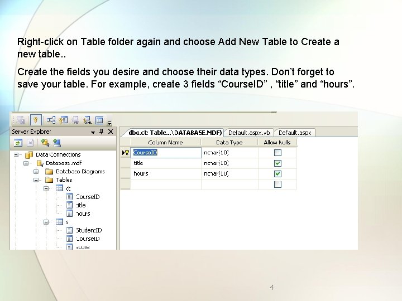This screenshot has width=402, height=301.
Task: Click the data type cell for hours
Action: (229, 173)
